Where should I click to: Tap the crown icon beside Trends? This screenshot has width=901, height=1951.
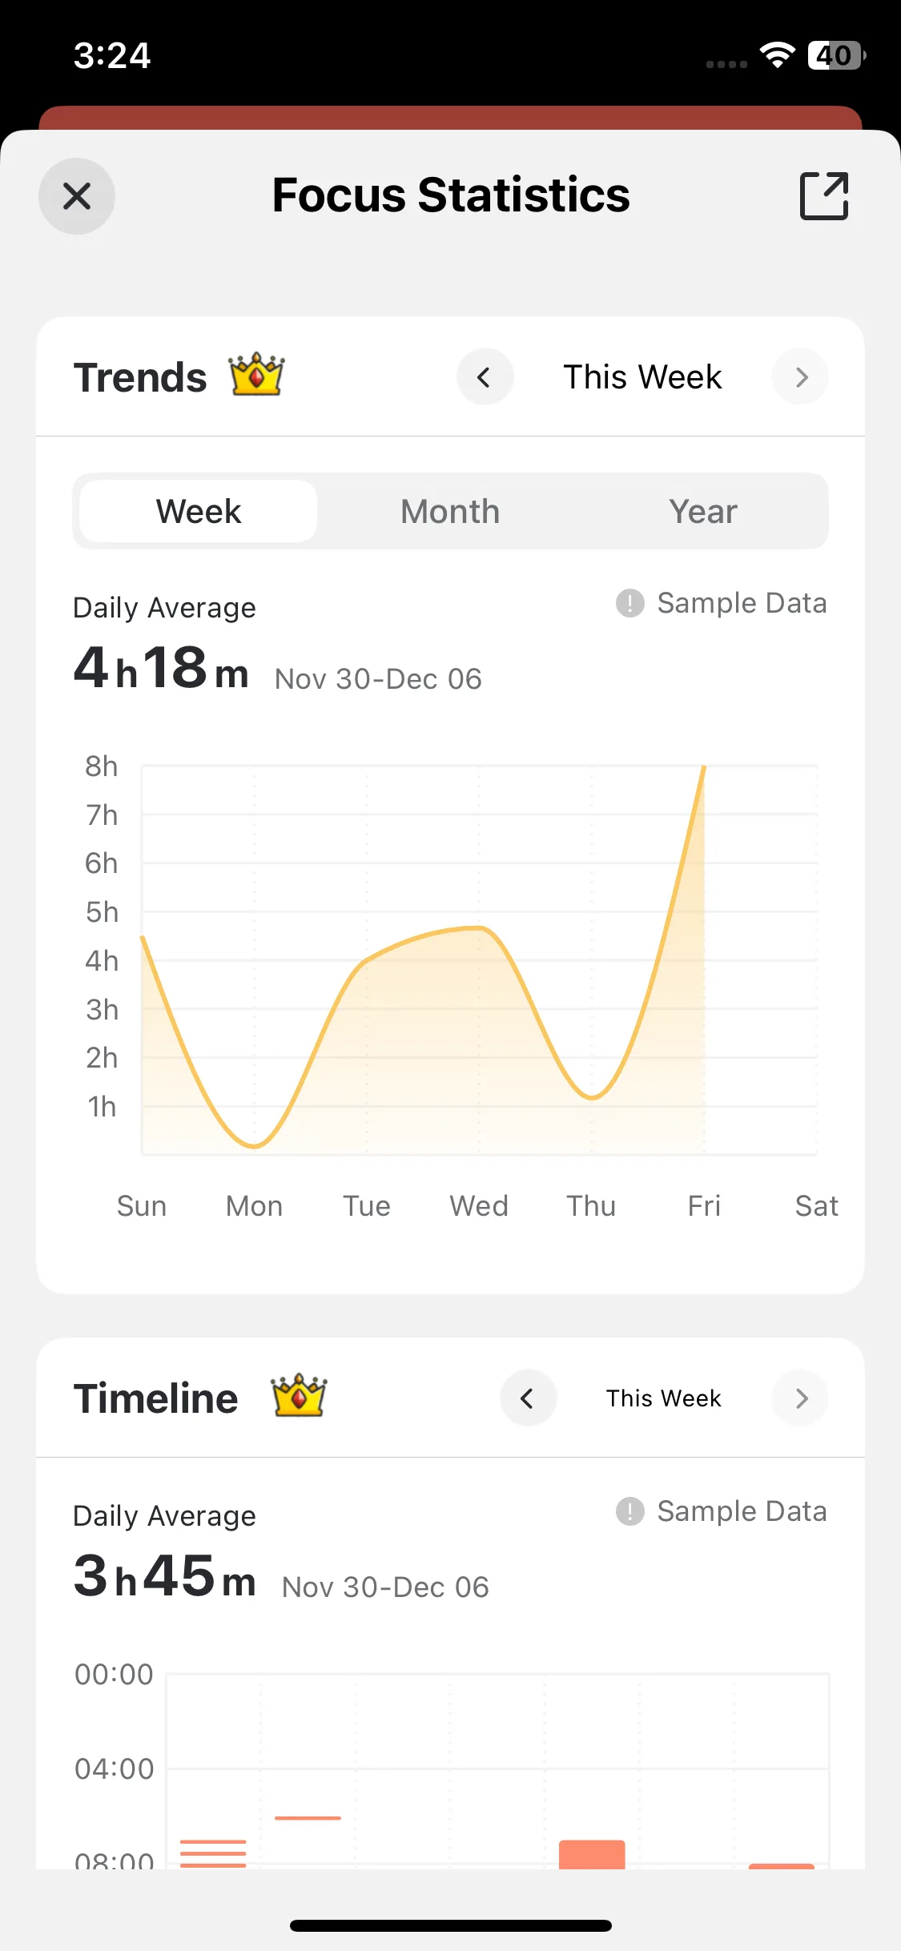[257, 375]
